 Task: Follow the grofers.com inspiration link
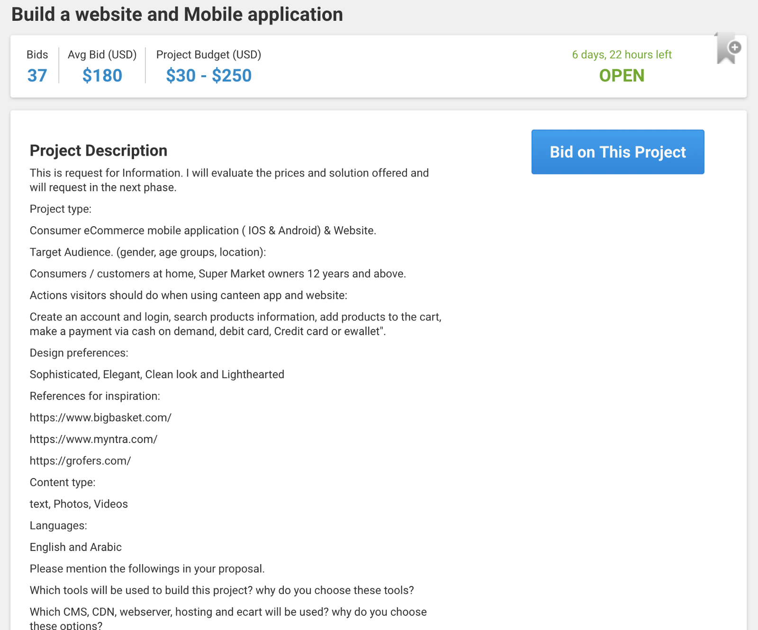[80, 461]
